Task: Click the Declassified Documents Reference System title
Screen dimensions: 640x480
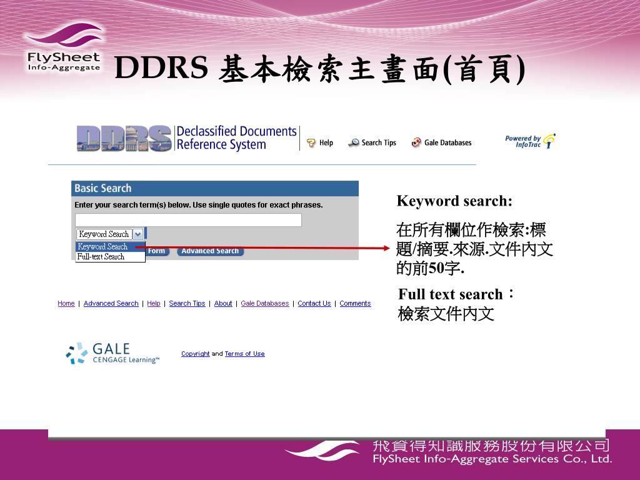Action: pos(236,138)
